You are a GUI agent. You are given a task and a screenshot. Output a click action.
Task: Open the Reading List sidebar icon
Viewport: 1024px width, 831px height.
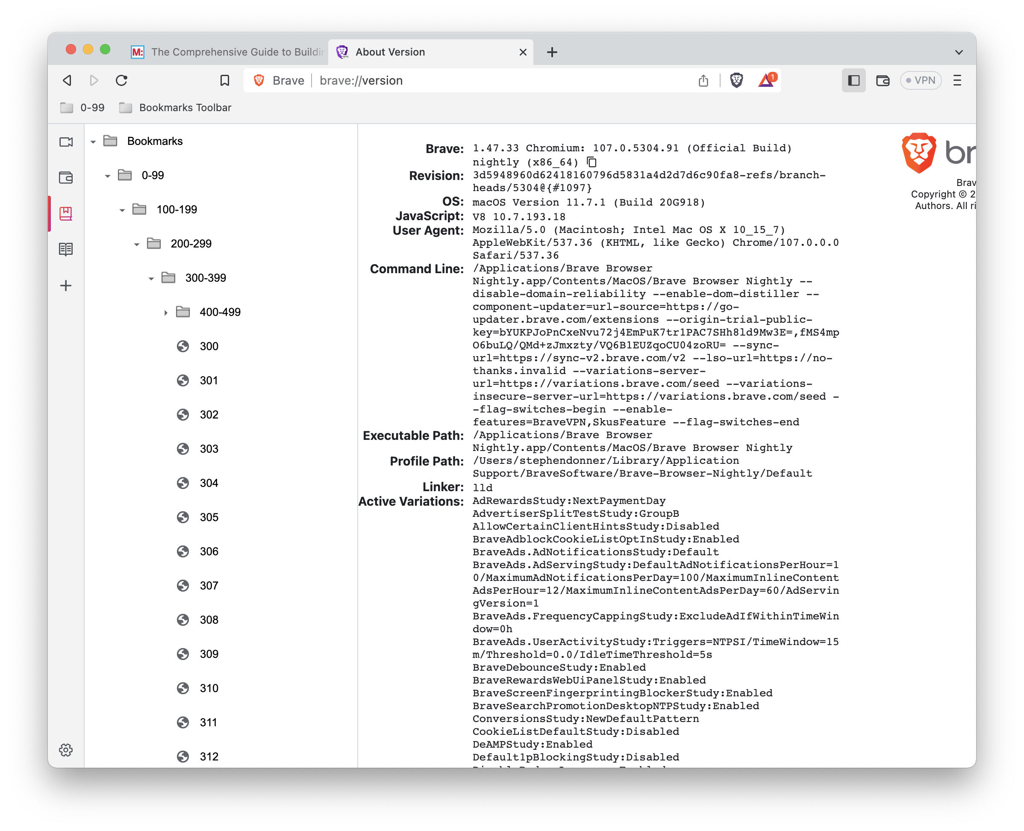click(x=66, y=249)
